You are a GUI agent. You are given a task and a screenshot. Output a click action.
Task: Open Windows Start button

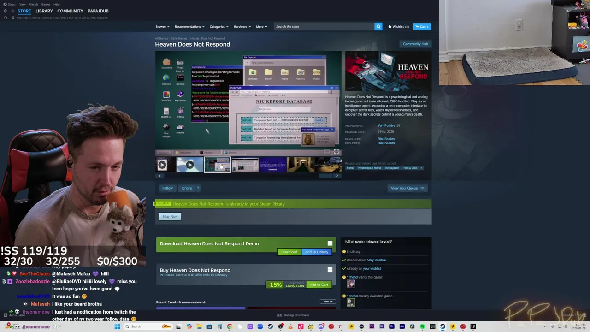click(117, 326)
